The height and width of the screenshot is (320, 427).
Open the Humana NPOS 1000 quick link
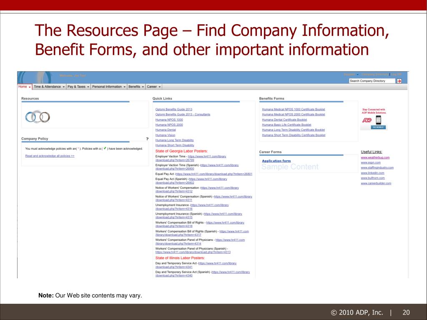[x=169, y=120]
